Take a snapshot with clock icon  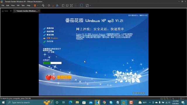[49, 6]
